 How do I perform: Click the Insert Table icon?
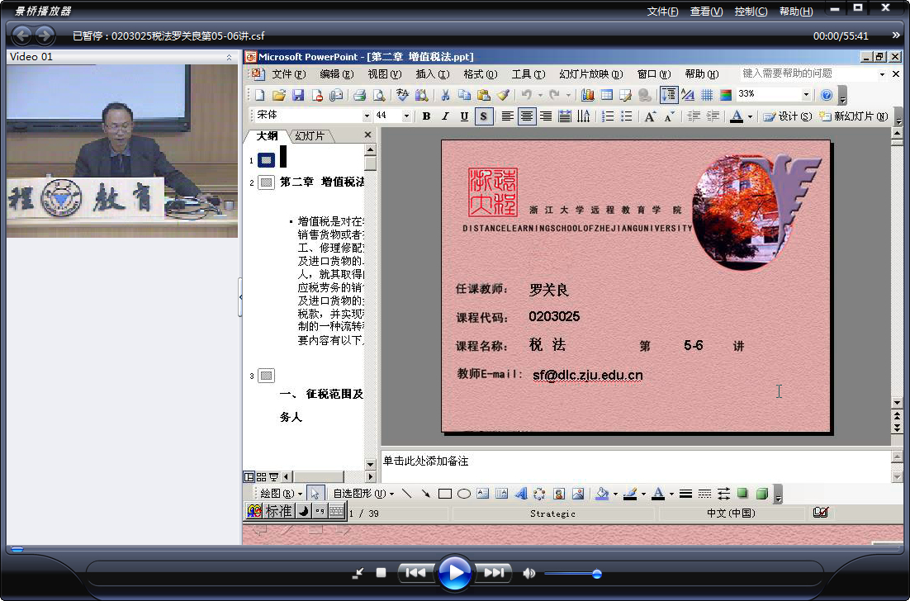pyautogui.click(x=606, y=95)
